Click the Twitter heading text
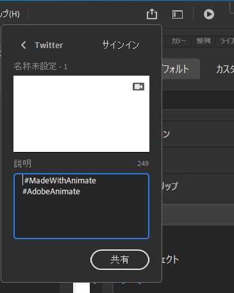This screenshot has width=234, height=293. [x=49, y=45]
